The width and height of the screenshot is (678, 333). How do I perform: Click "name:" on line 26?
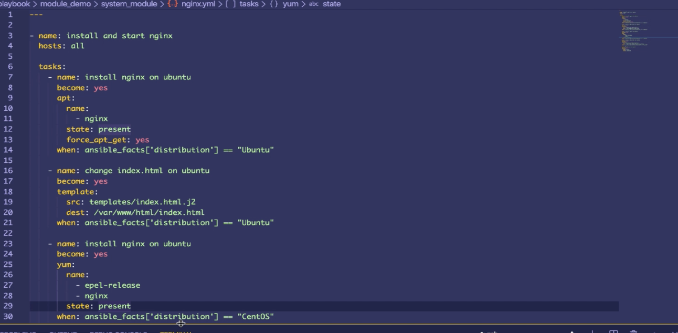[78, 275]
